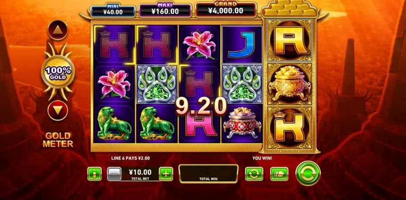406x200 pixels.
Task: Toggle the turbo fast-forward button
Action: click(279, 173)
